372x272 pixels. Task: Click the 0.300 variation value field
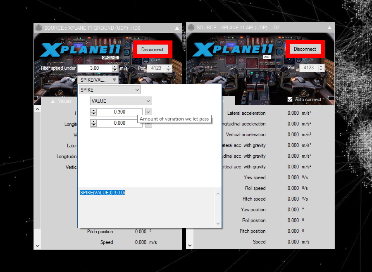(119, 112)
